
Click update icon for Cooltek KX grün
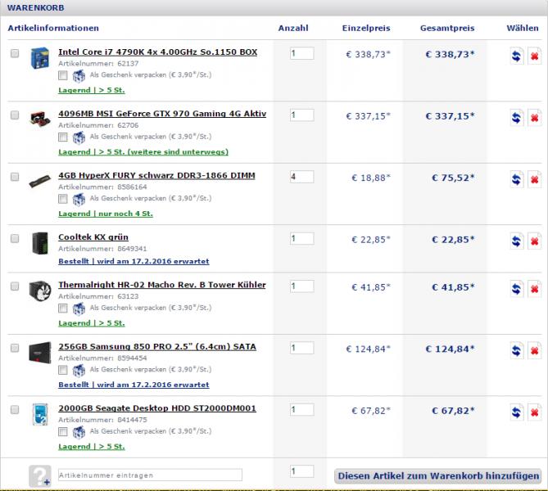tap(516, 241)
